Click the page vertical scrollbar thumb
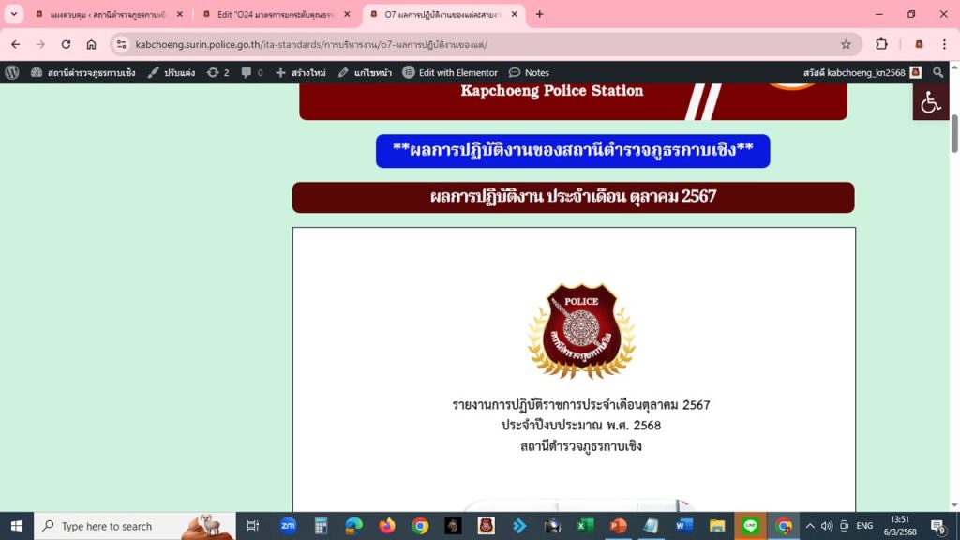The image size is (960, 540). [x=954, y=131]
